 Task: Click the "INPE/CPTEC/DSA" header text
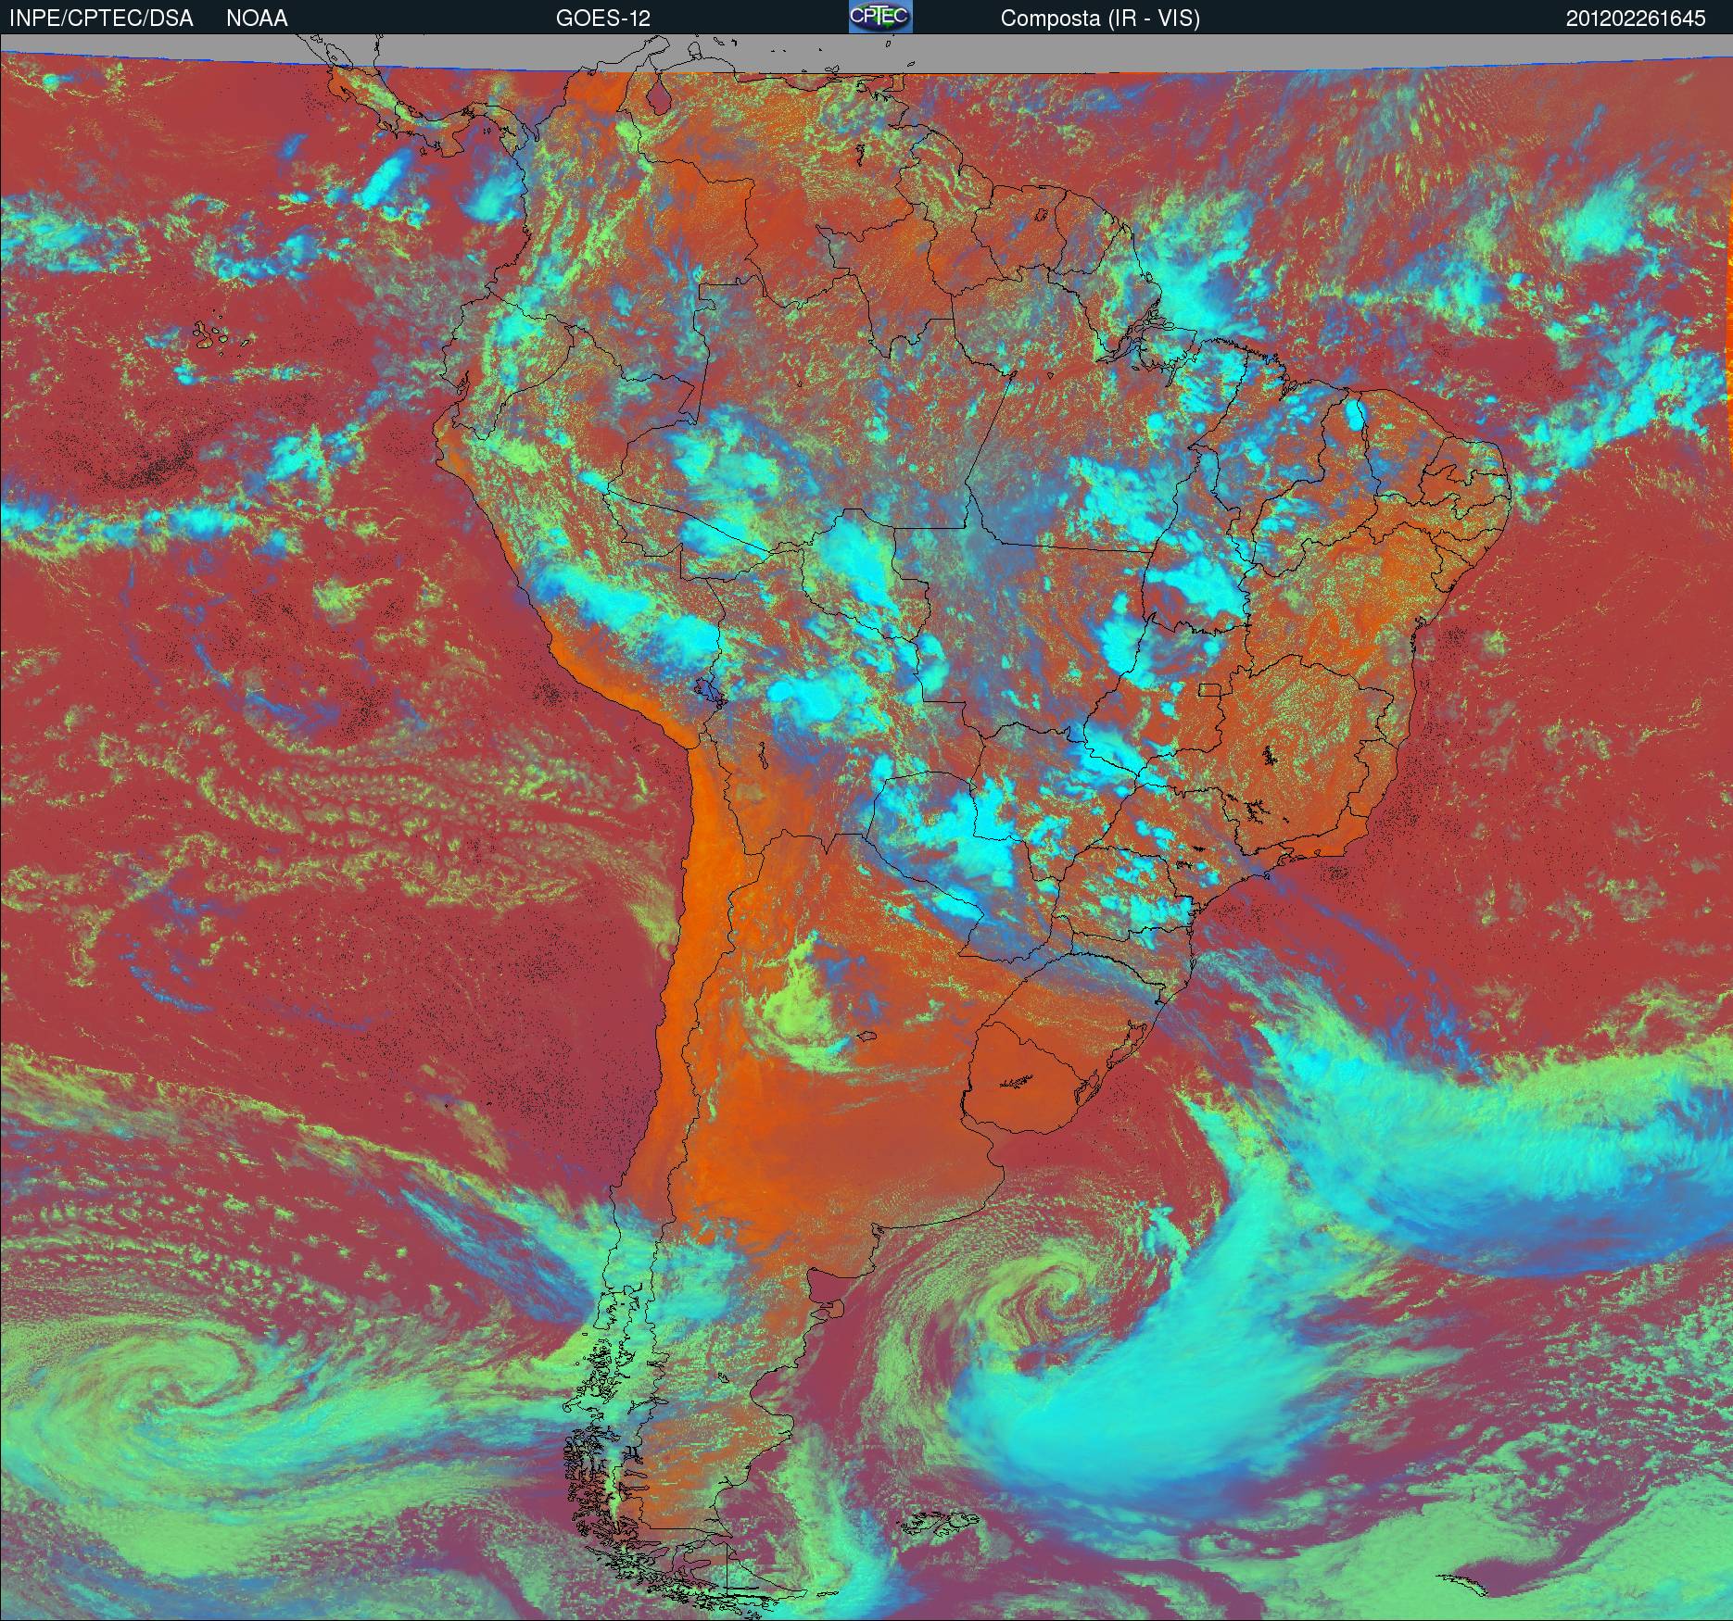click(x=101, y=19)
